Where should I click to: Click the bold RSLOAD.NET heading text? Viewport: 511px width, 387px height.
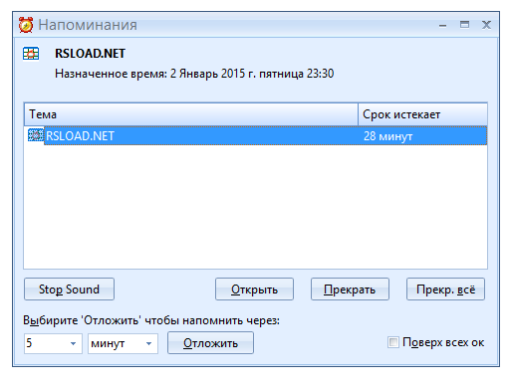[90, 54]
